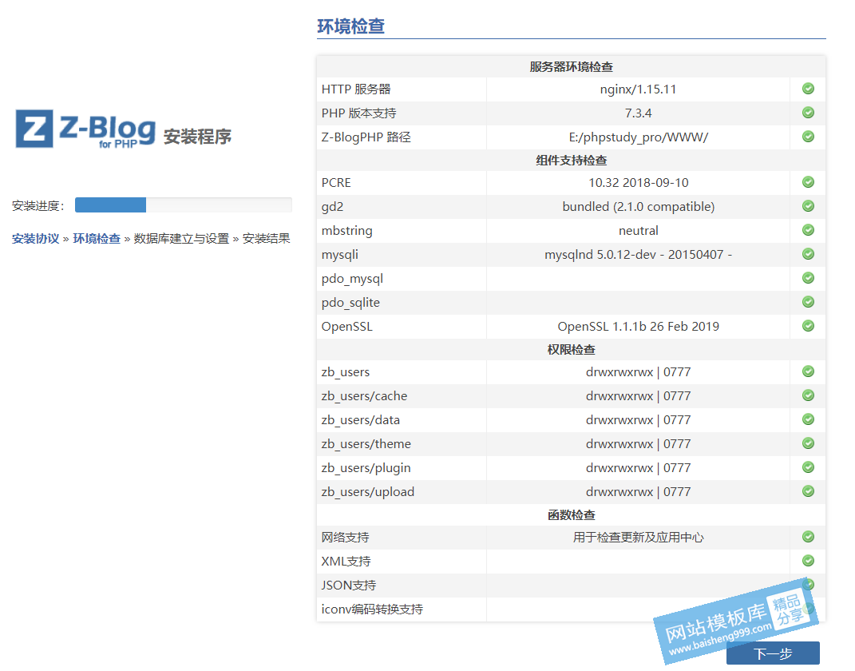The height and width of the screenshot is (671, 855).
Task: Click green check icon for pdo_sqlite row
Action: coord(808,302)
